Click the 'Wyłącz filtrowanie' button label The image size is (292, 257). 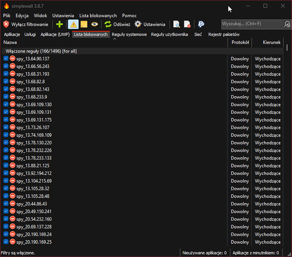click(x=30, y=24)
